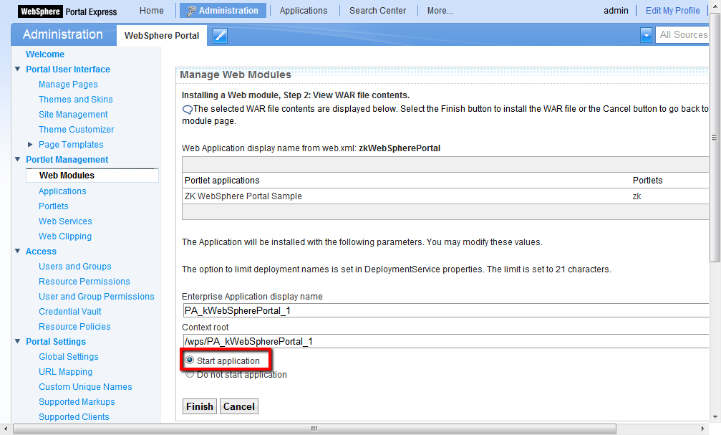The height and width of the screenshot is (435, 721).
Task: Select Do not start application radio button
Action: [x=190, y=374]
